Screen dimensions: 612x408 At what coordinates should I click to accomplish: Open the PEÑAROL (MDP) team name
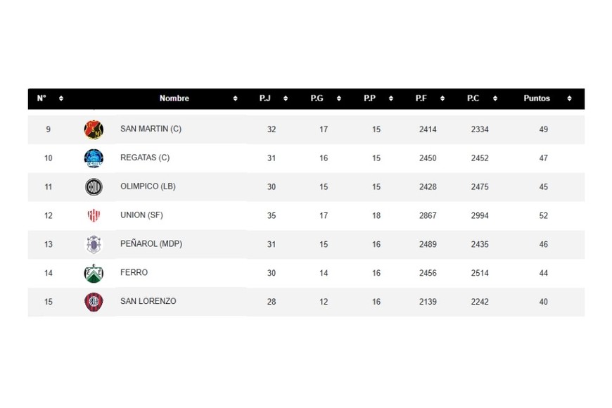tap(151, 244)
